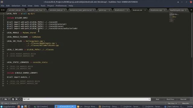The image size is (193, 108).
Task: Open the Qt Creator taskbar window
Action: point(41,106)
